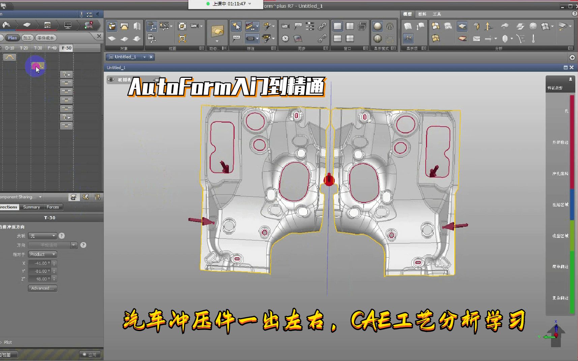Screen dimensions: 578x361
Task: Switch to the four-window layout
Action: [350, 38]
